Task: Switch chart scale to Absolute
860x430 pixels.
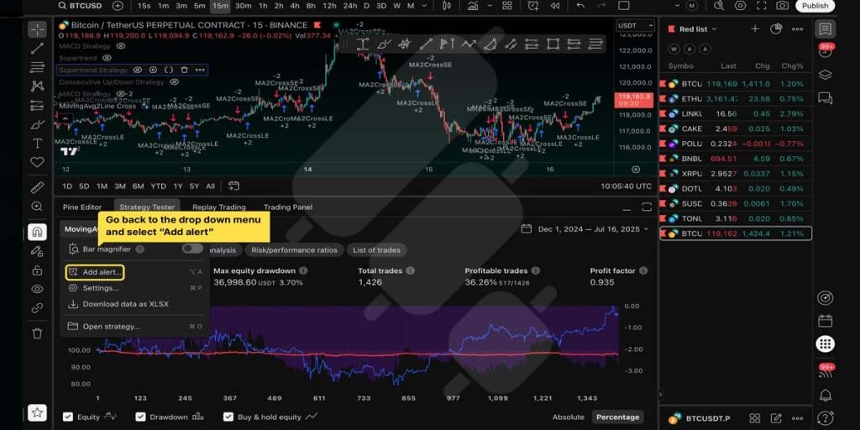Action: [569, 417]
